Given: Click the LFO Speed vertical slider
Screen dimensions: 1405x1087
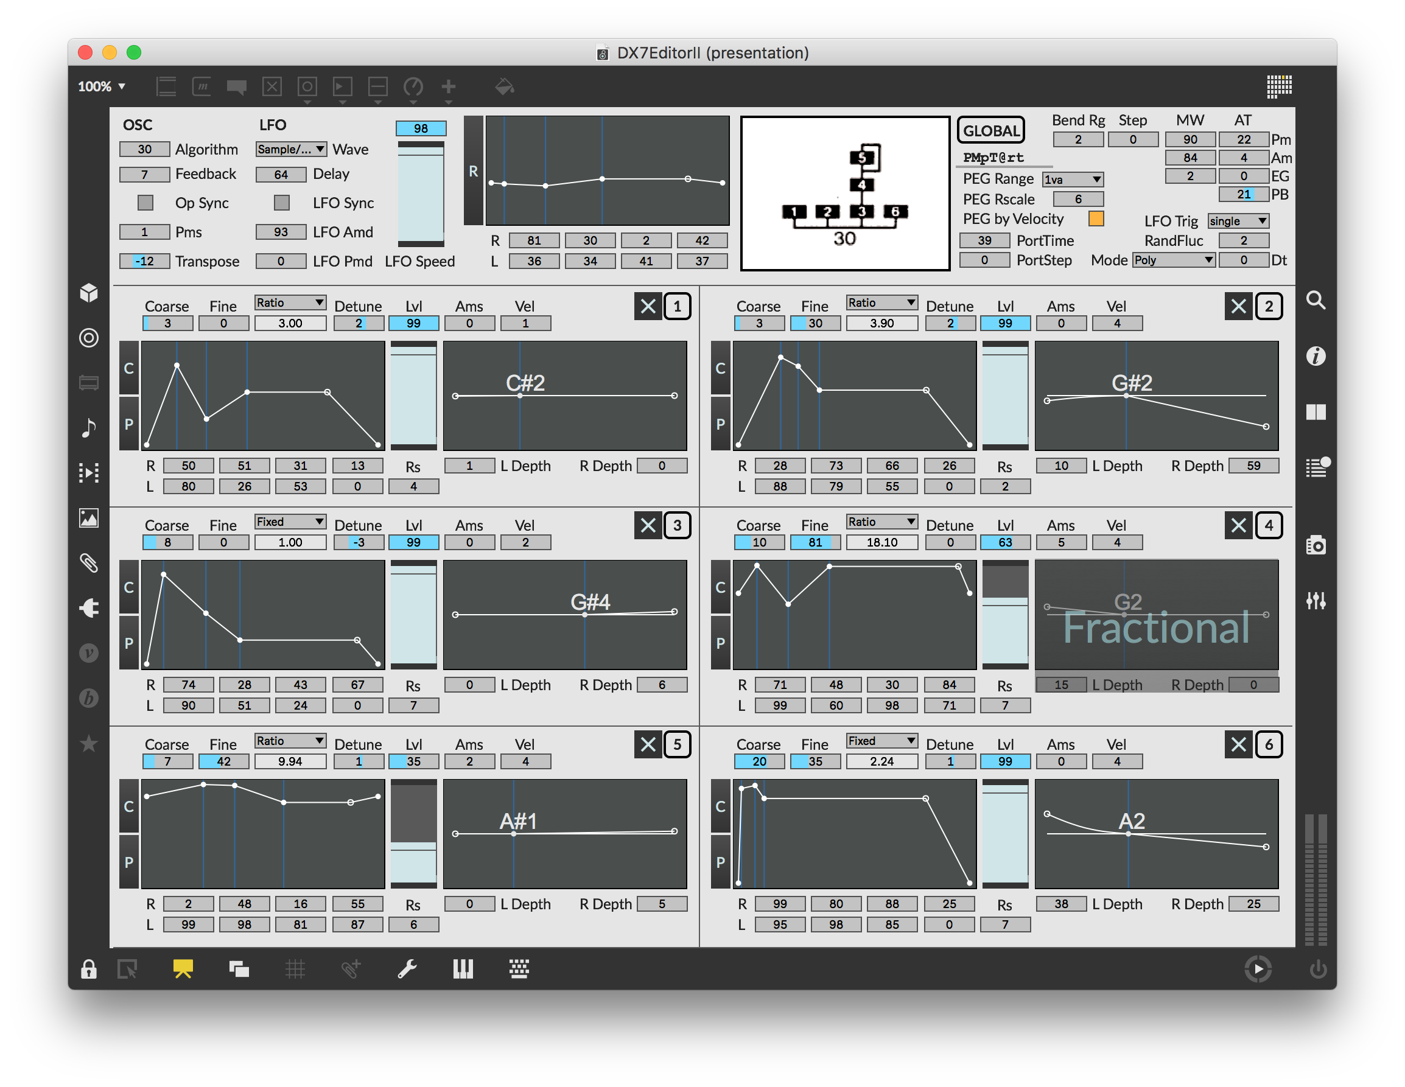Looking at the screenshot, I should 421,194.
